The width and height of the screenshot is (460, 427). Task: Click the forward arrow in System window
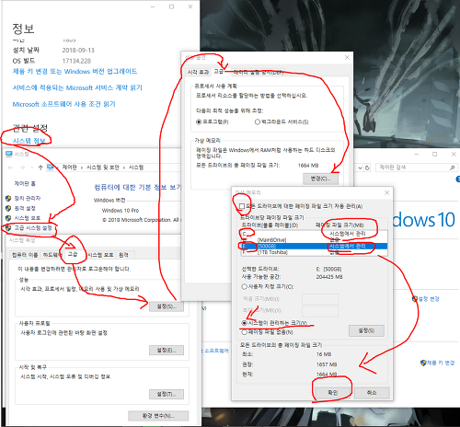point(22,167)
